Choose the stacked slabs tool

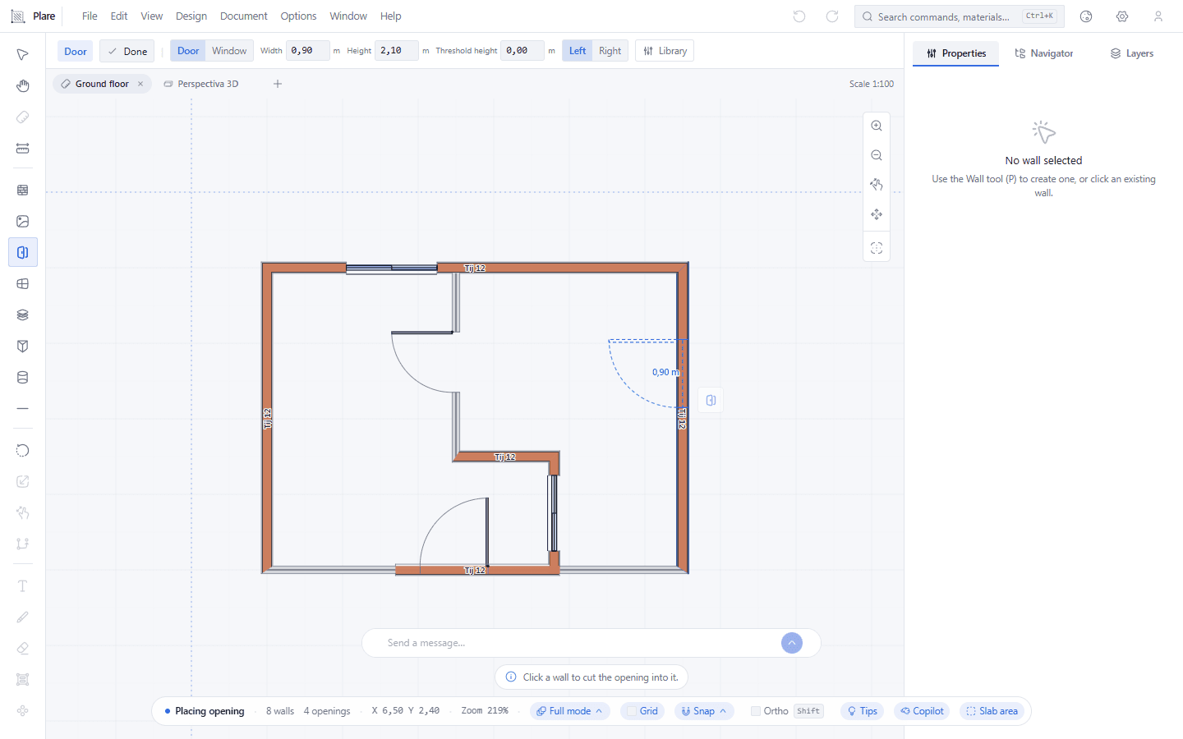point(23,314)
